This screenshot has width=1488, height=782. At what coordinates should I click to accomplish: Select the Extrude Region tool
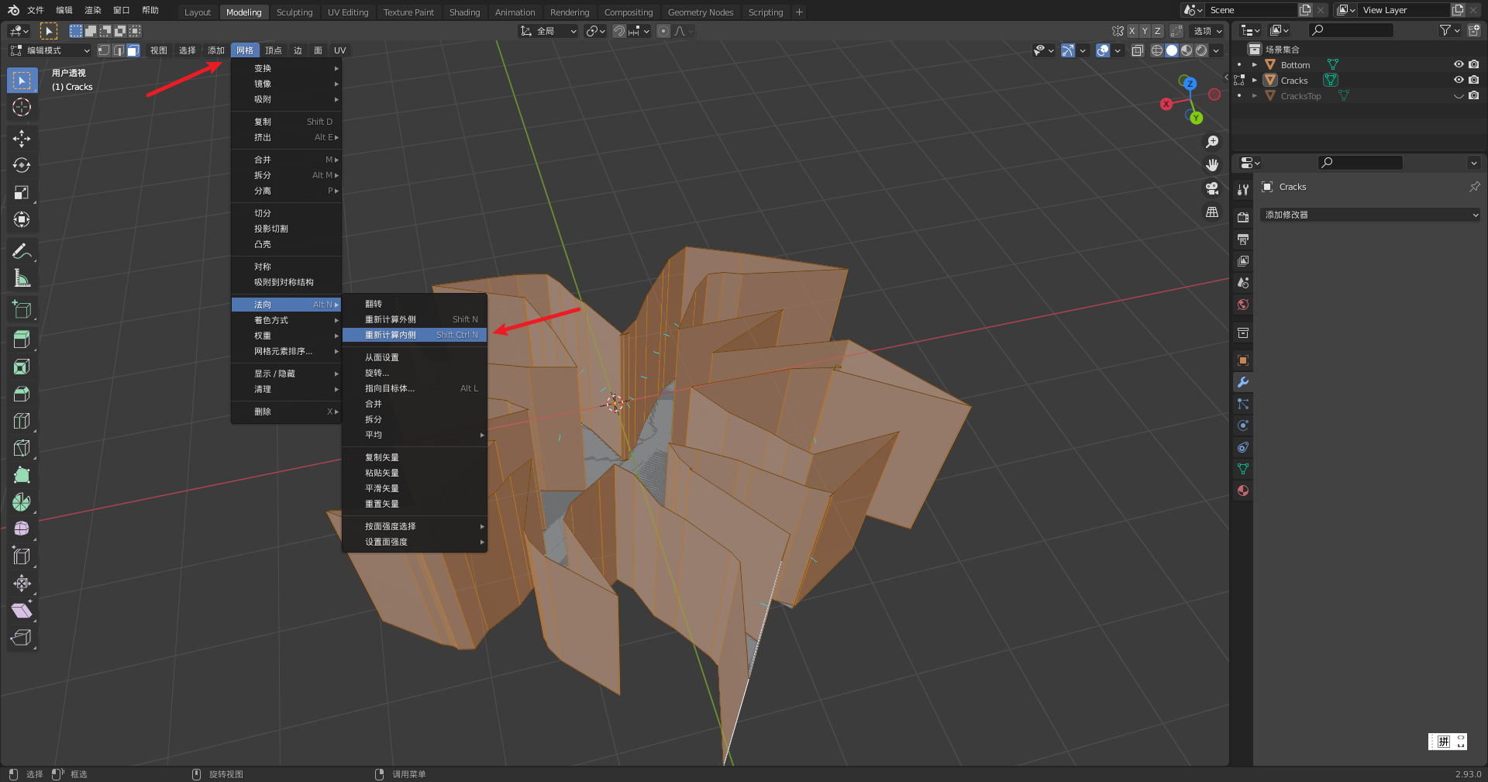coord(22,339)
